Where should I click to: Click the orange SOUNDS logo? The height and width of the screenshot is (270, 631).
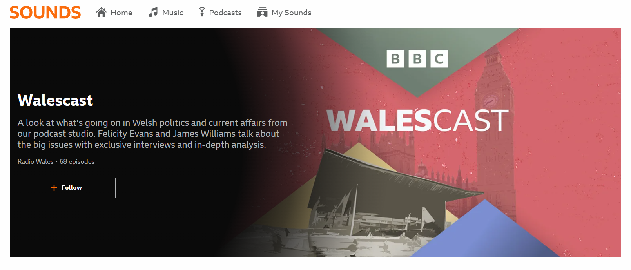tap(45, 13)
